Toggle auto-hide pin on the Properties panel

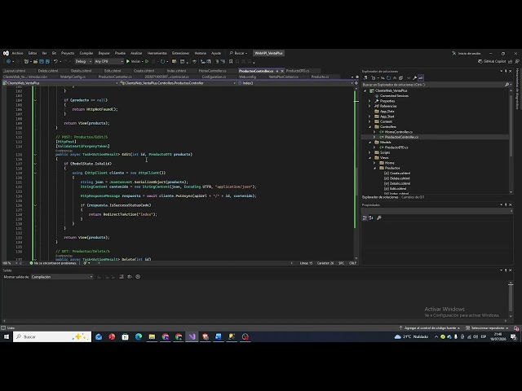(x=506, y=204)
